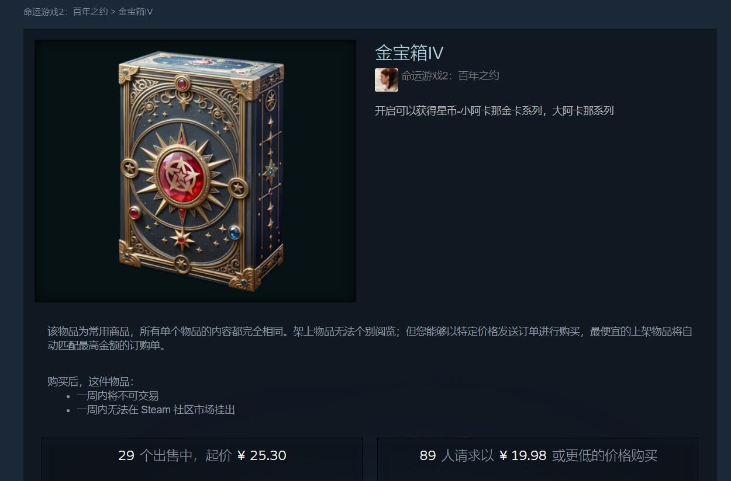Click the Steam 社区市场挂出 restriction bullet
This screenshot has height=481, width=731.
coord(156,409)
